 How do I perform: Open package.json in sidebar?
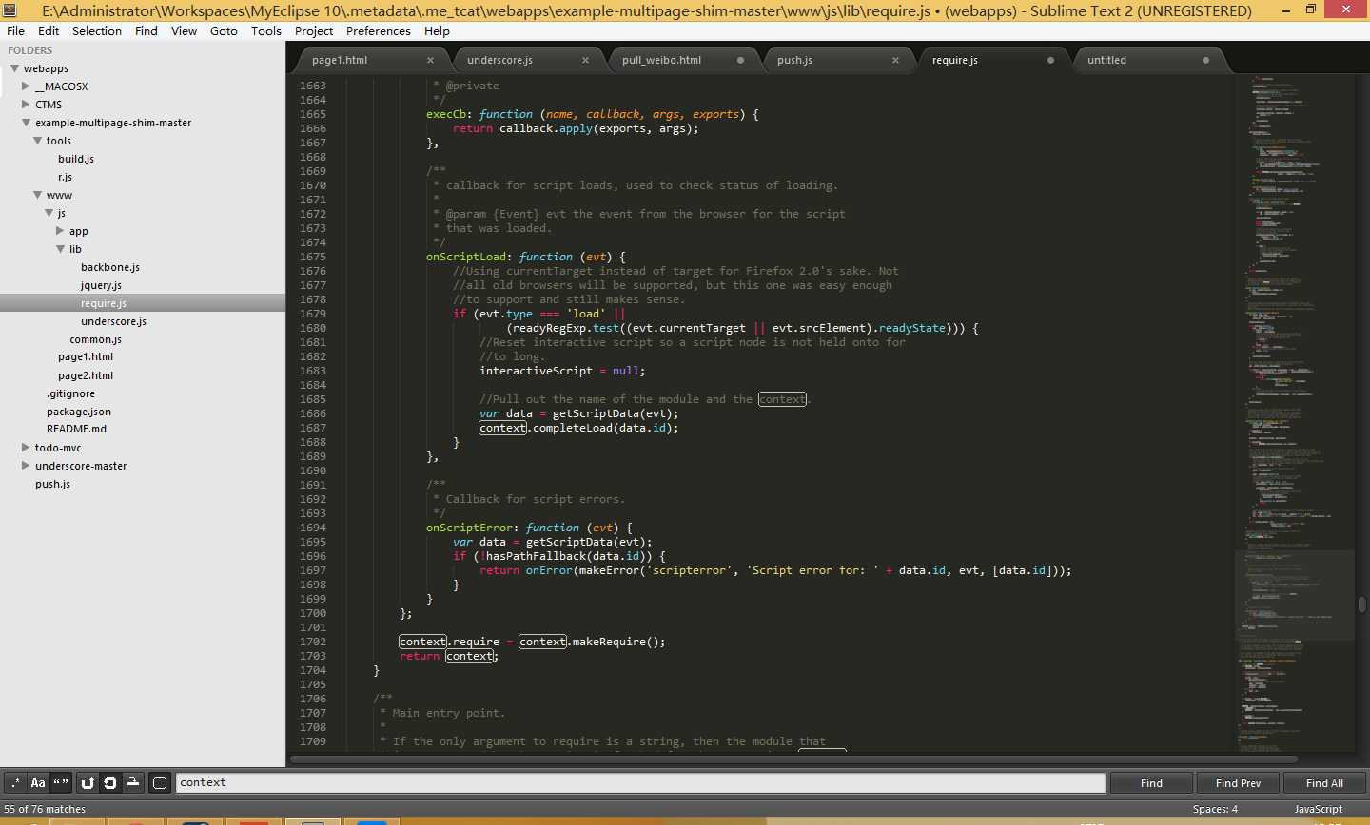point(79,412)
